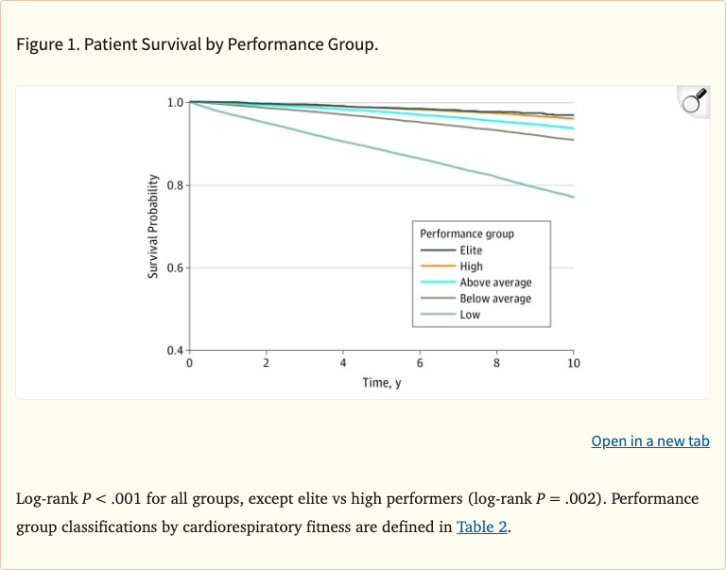Open the figure in a new tab
726x570 pixels.
649,441
